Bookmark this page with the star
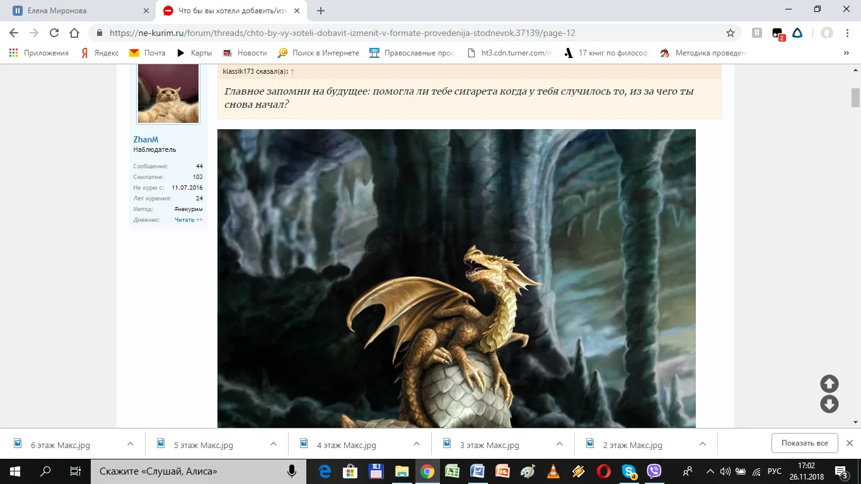 (731, 33)
